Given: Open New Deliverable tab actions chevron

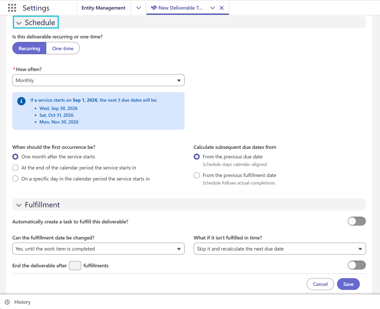Looking at the screenshot, I should [x=213, y=8].
